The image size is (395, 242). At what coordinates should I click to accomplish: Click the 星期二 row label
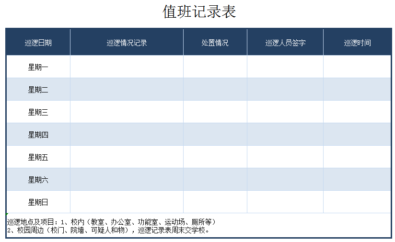[x=38, y=90]
